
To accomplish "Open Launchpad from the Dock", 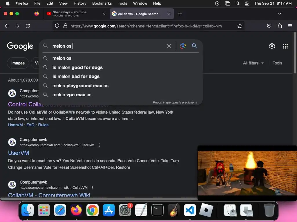I will [x=44, y=210].
